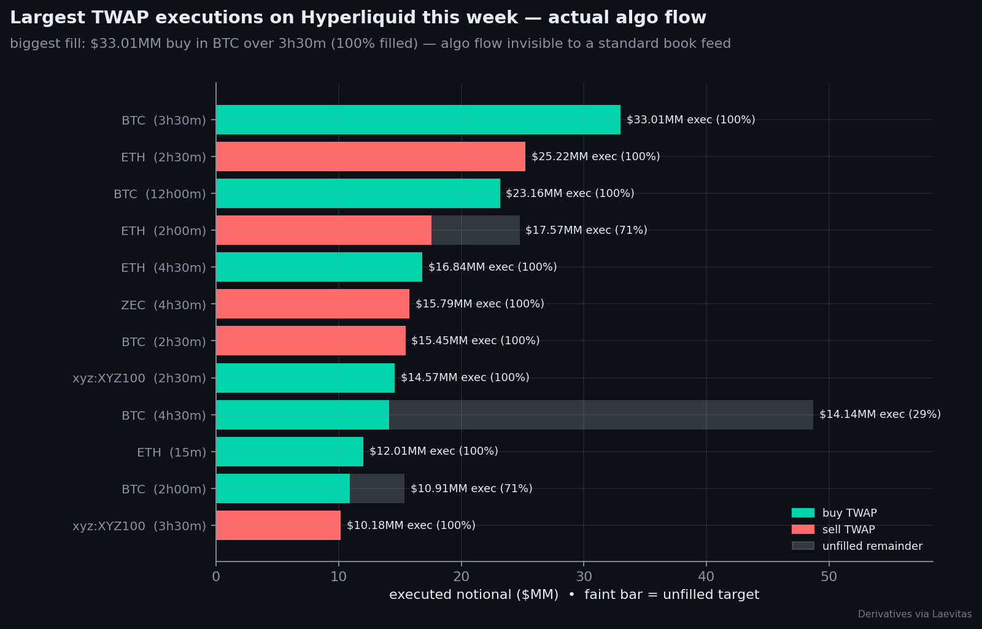Click the "unfilled remainder" legend text
Image resolution: width=982 pixels, height=629 pixels.
(872, 546)
